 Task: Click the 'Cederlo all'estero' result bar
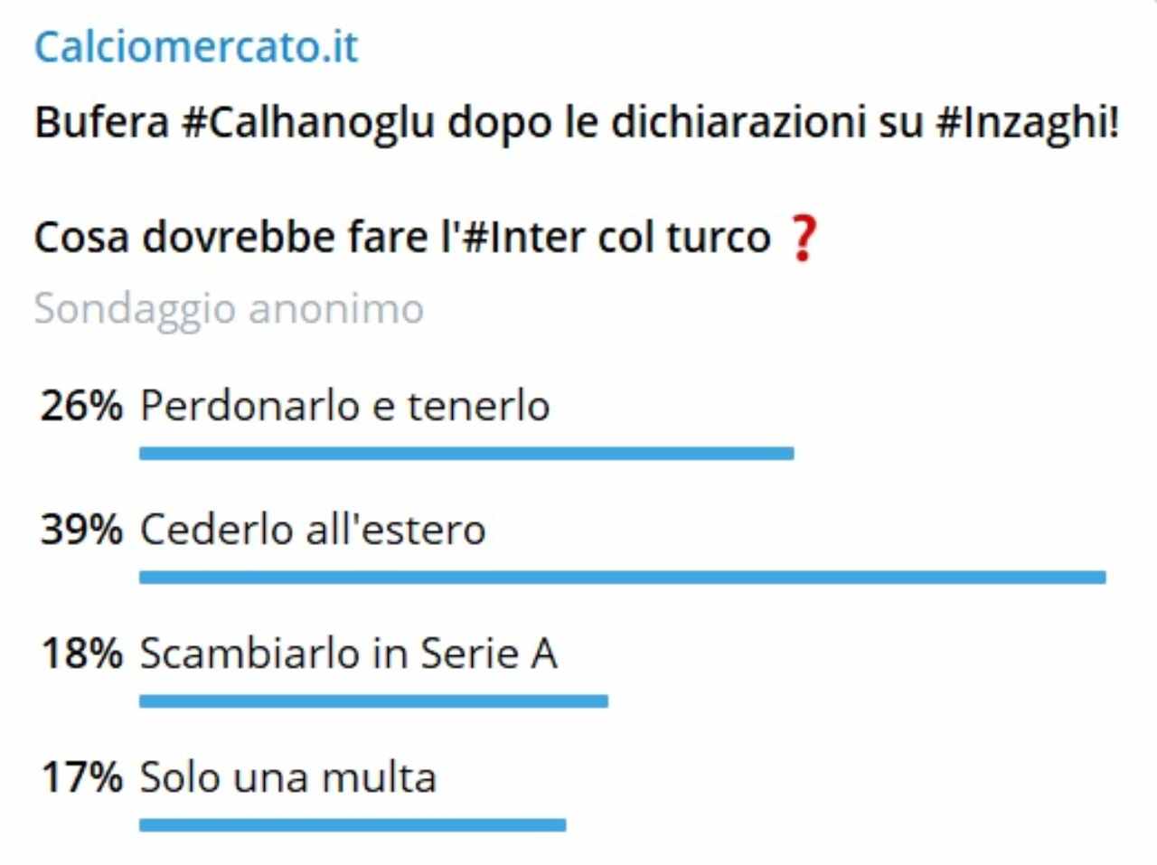coord(622,577)
